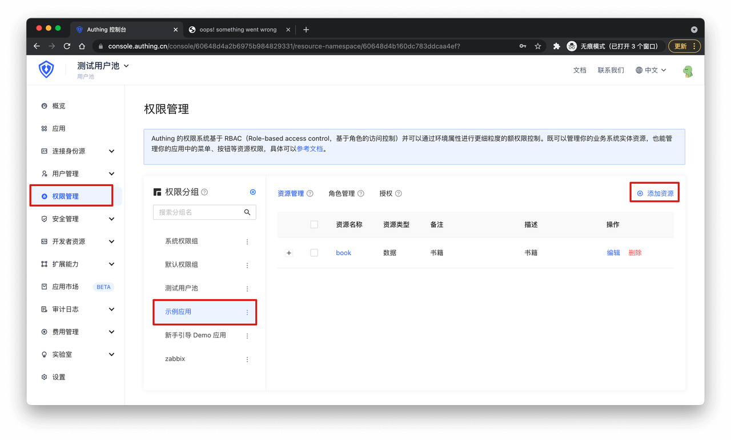Click the plus icon beside 权限分组
This screenshot has width=731, height=440.
click(253, 192)
